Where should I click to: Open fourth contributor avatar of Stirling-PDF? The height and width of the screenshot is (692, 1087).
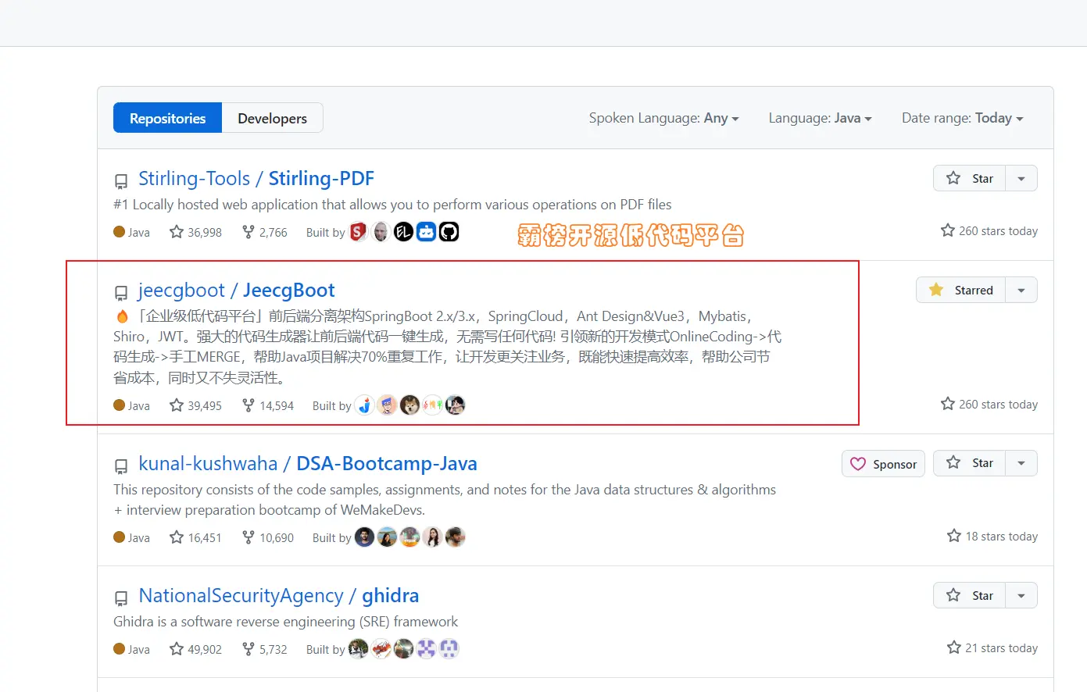click(x=426, y=232)
